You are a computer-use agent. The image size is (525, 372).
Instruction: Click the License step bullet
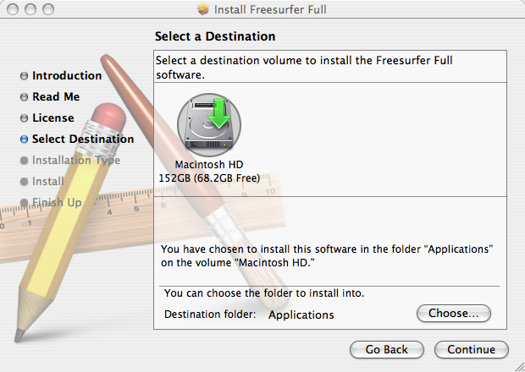tap(24, 118)
